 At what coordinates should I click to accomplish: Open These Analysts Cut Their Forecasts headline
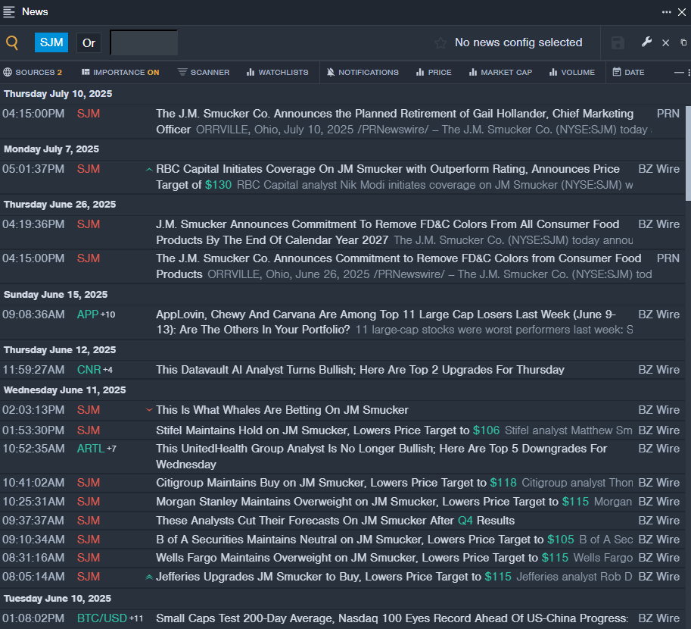pos(335,521)
